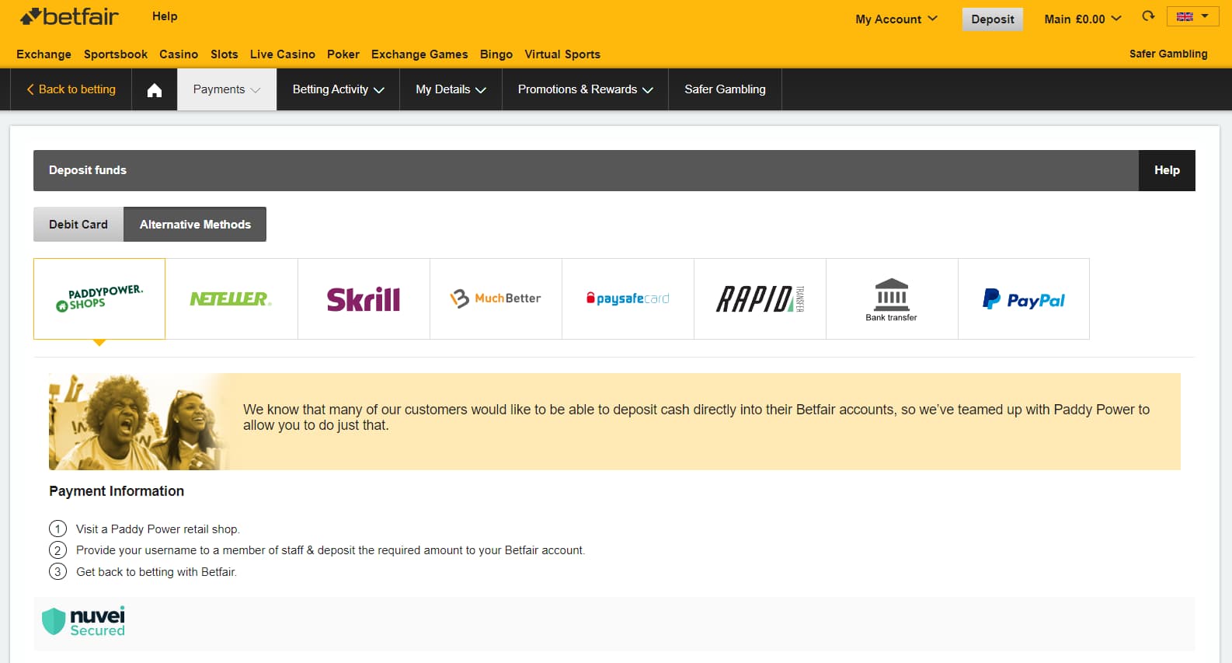The height and width of the screenshot is (663, 1232).
Task: Go to the Poker section
Action: click(343, 54)
